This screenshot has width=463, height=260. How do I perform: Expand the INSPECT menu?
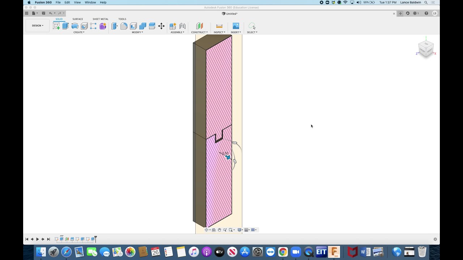click(219, 32)
